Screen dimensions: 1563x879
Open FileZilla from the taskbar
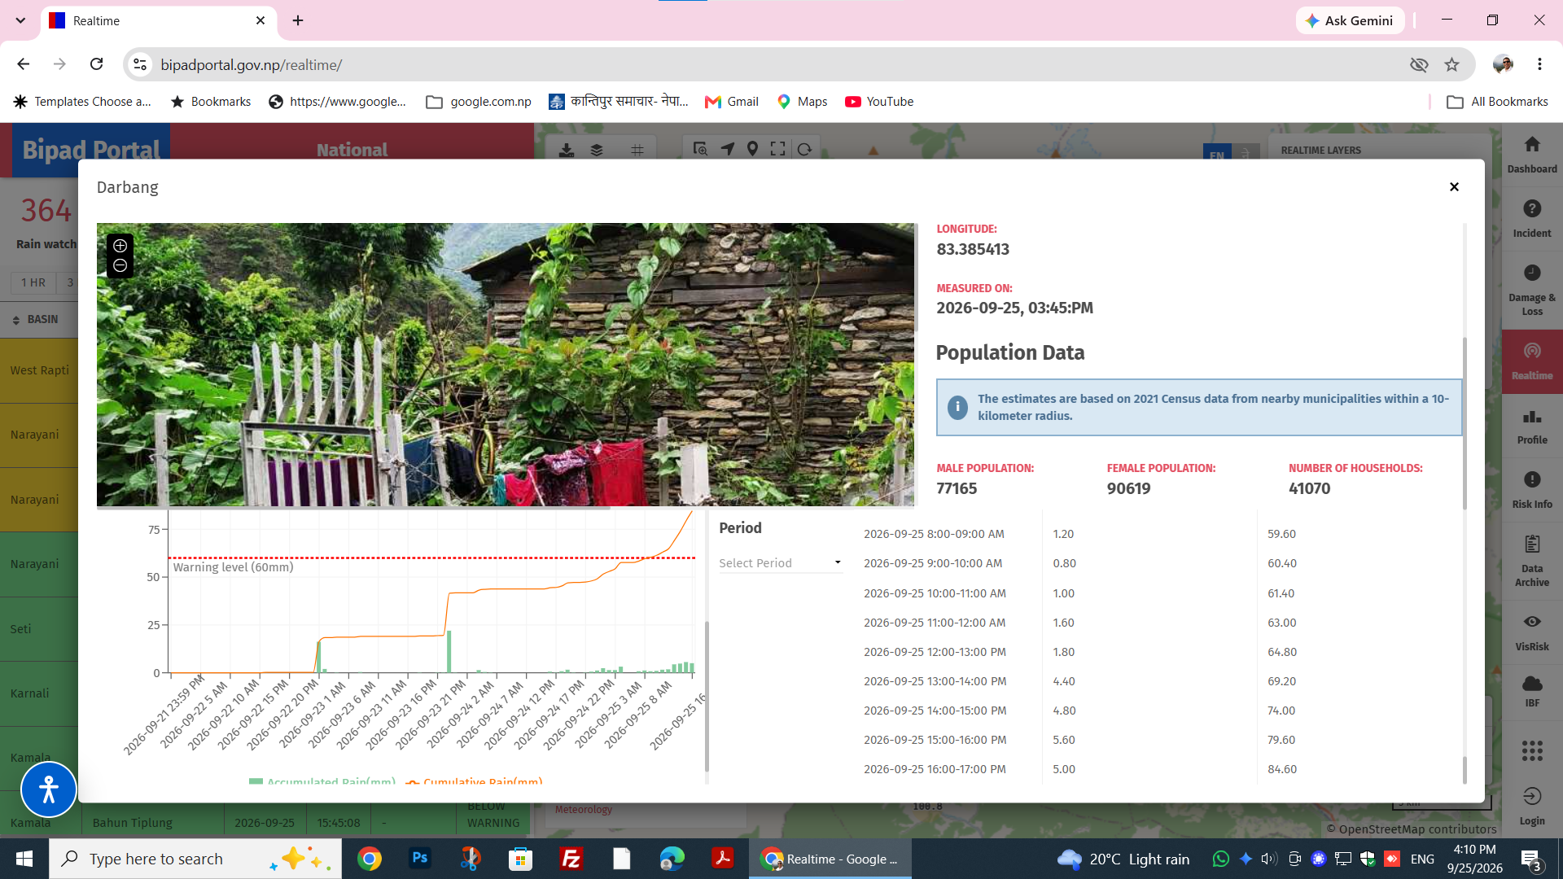[x=571, y=858]
